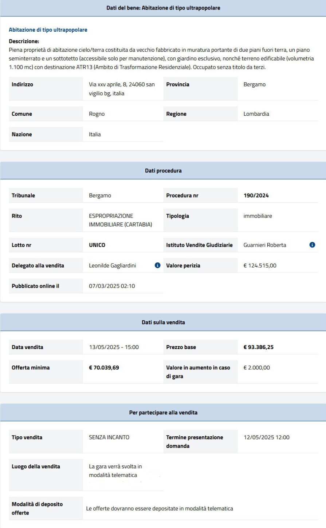Viewport: 326px width, 528px height.
Task: Collapse the 'Dati sulla vendita' section header
Action: click(163, 322)
